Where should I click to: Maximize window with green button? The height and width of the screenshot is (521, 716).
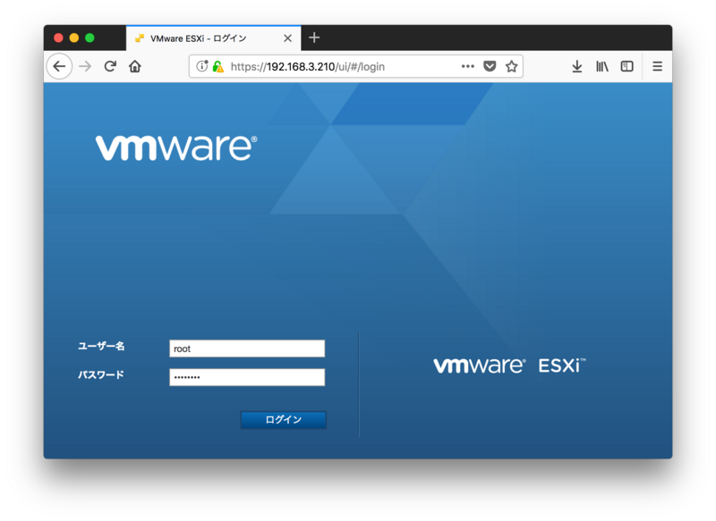click(89, 38)
